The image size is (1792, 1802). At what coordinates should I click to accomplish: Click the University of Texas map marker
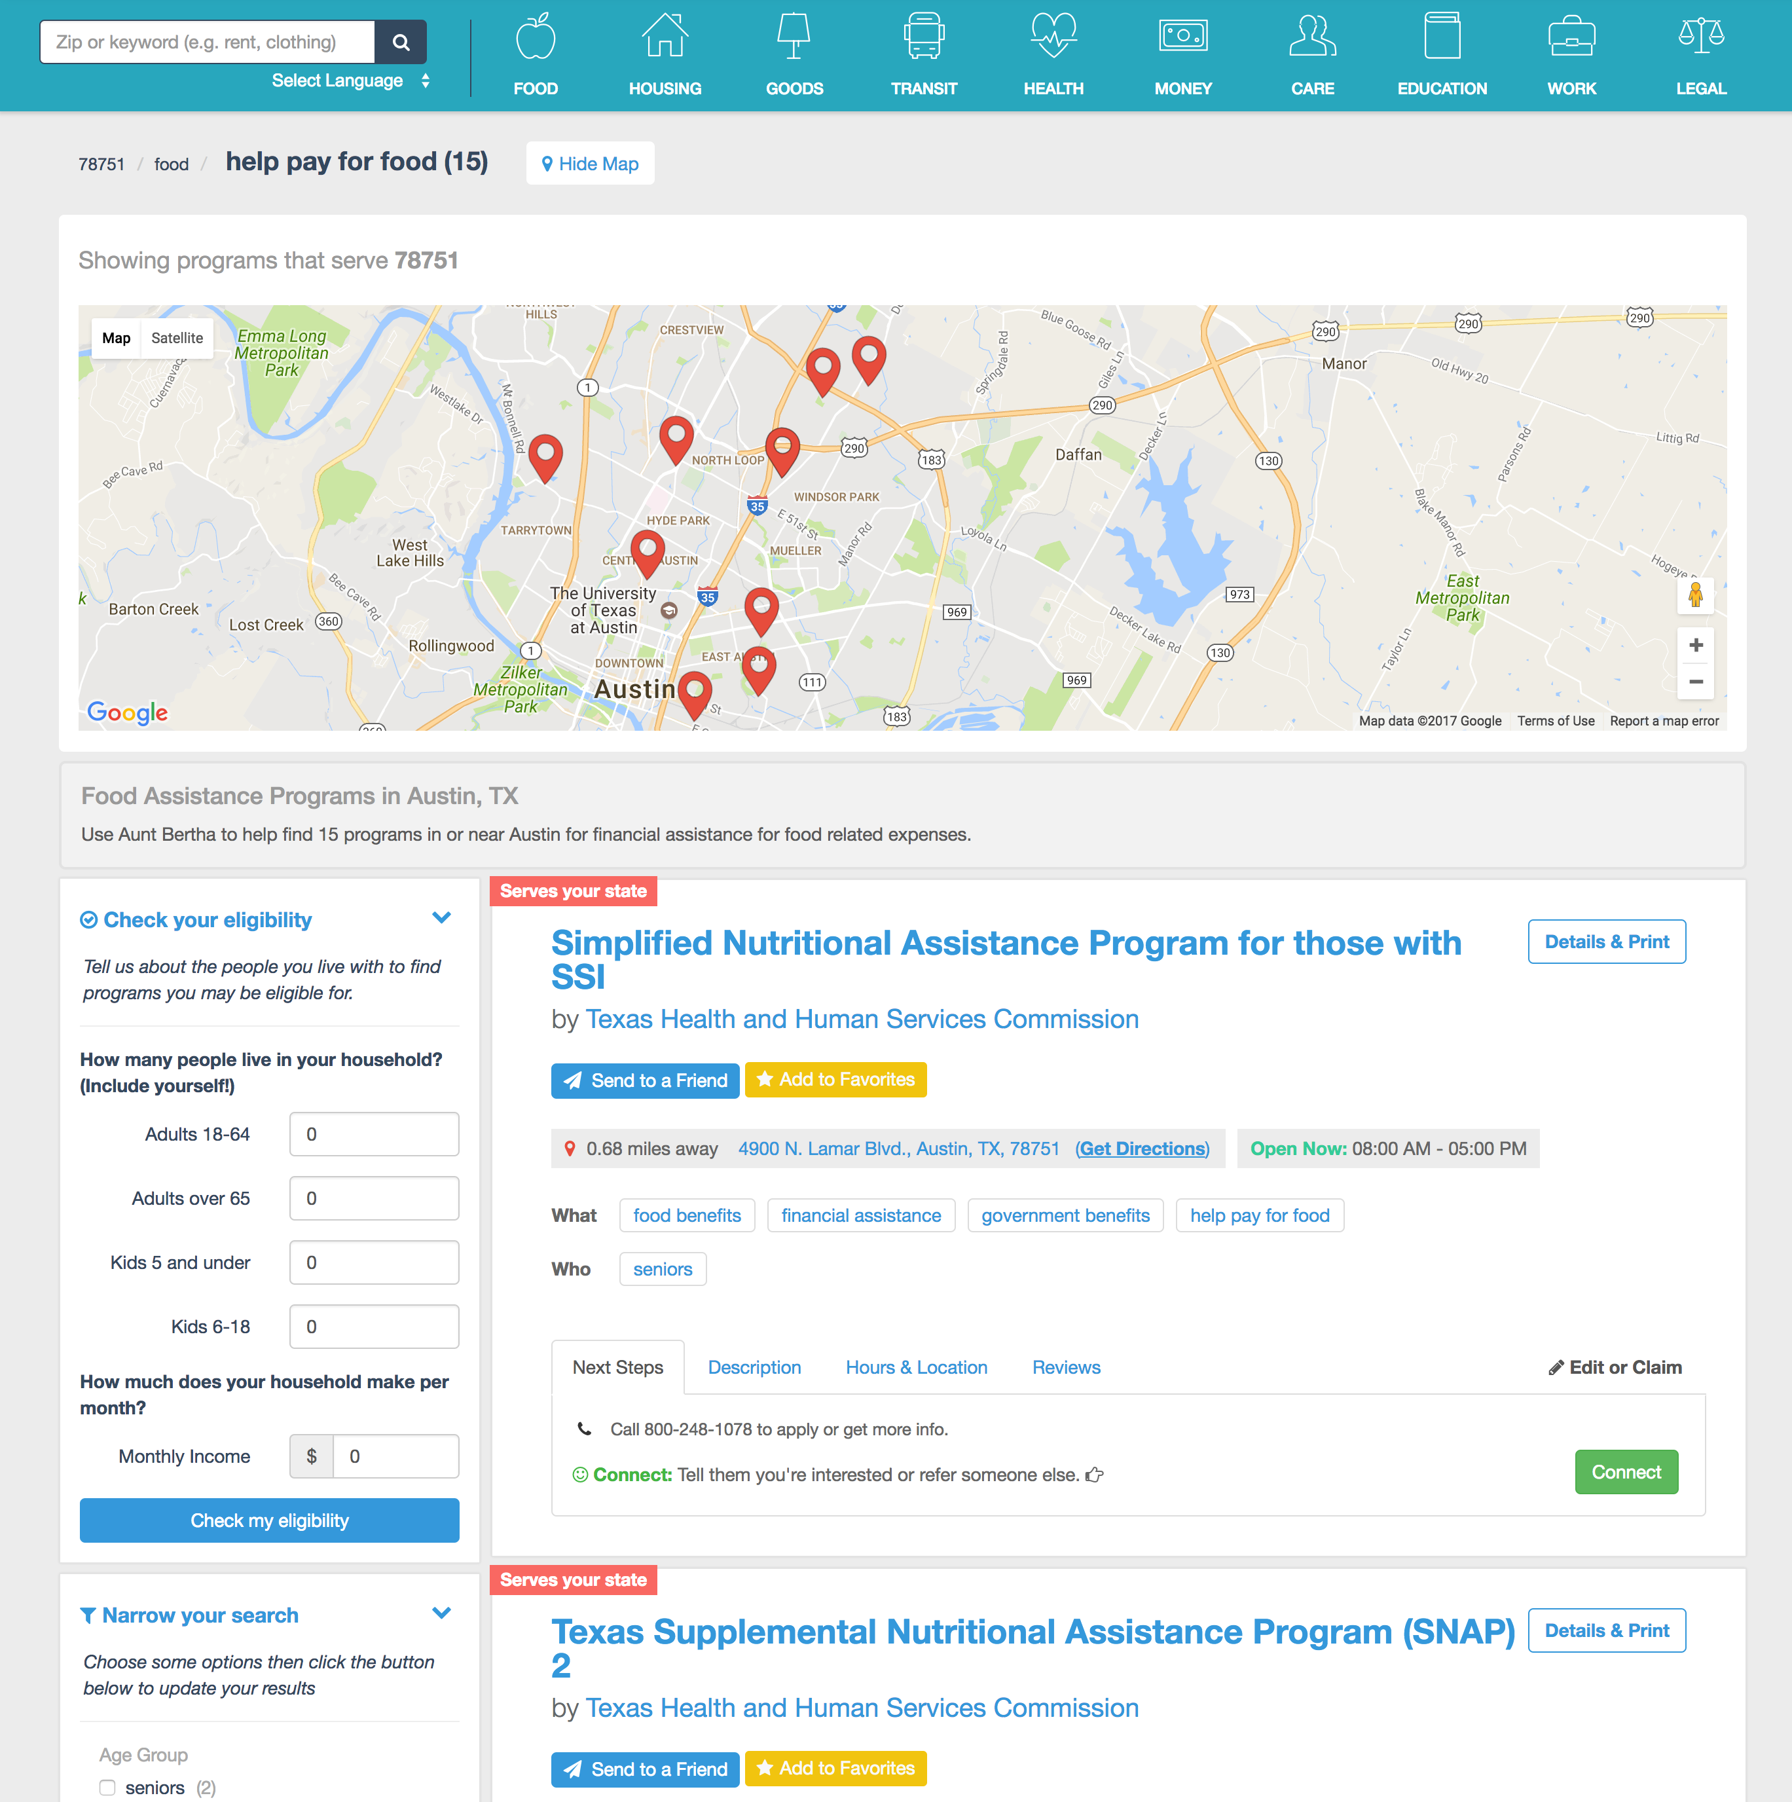[x=669, y=611]
